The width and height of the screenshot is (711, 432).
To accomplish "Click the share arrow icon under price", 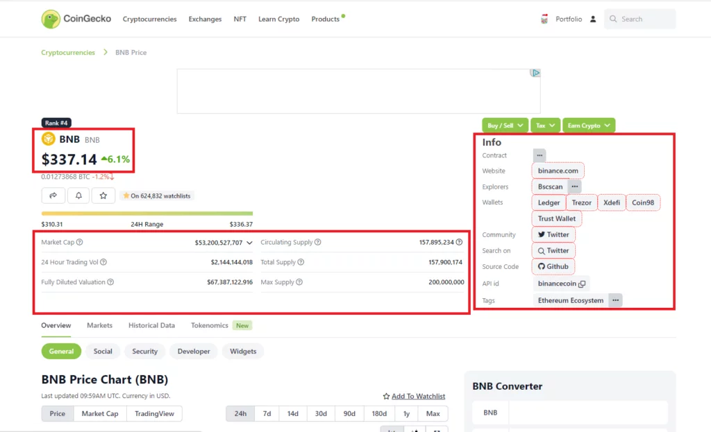I will (53, 196).
